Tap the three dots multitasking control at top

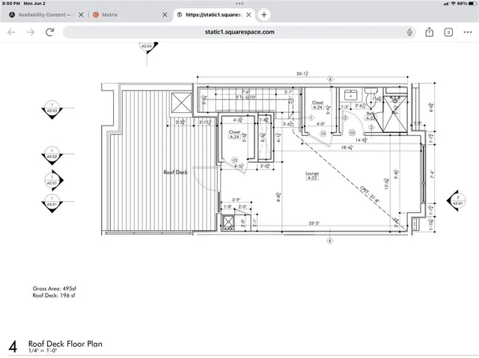(x=239, y=4)
